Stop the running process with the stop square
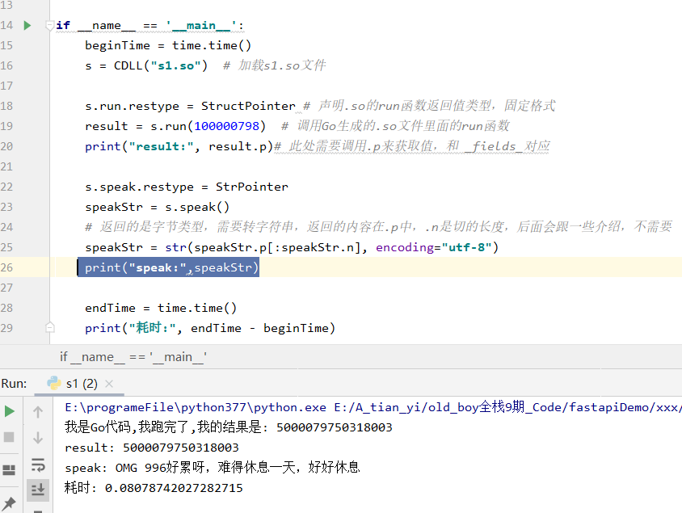The width and height of the screenshot is (682, 513). tap(9, 437)
